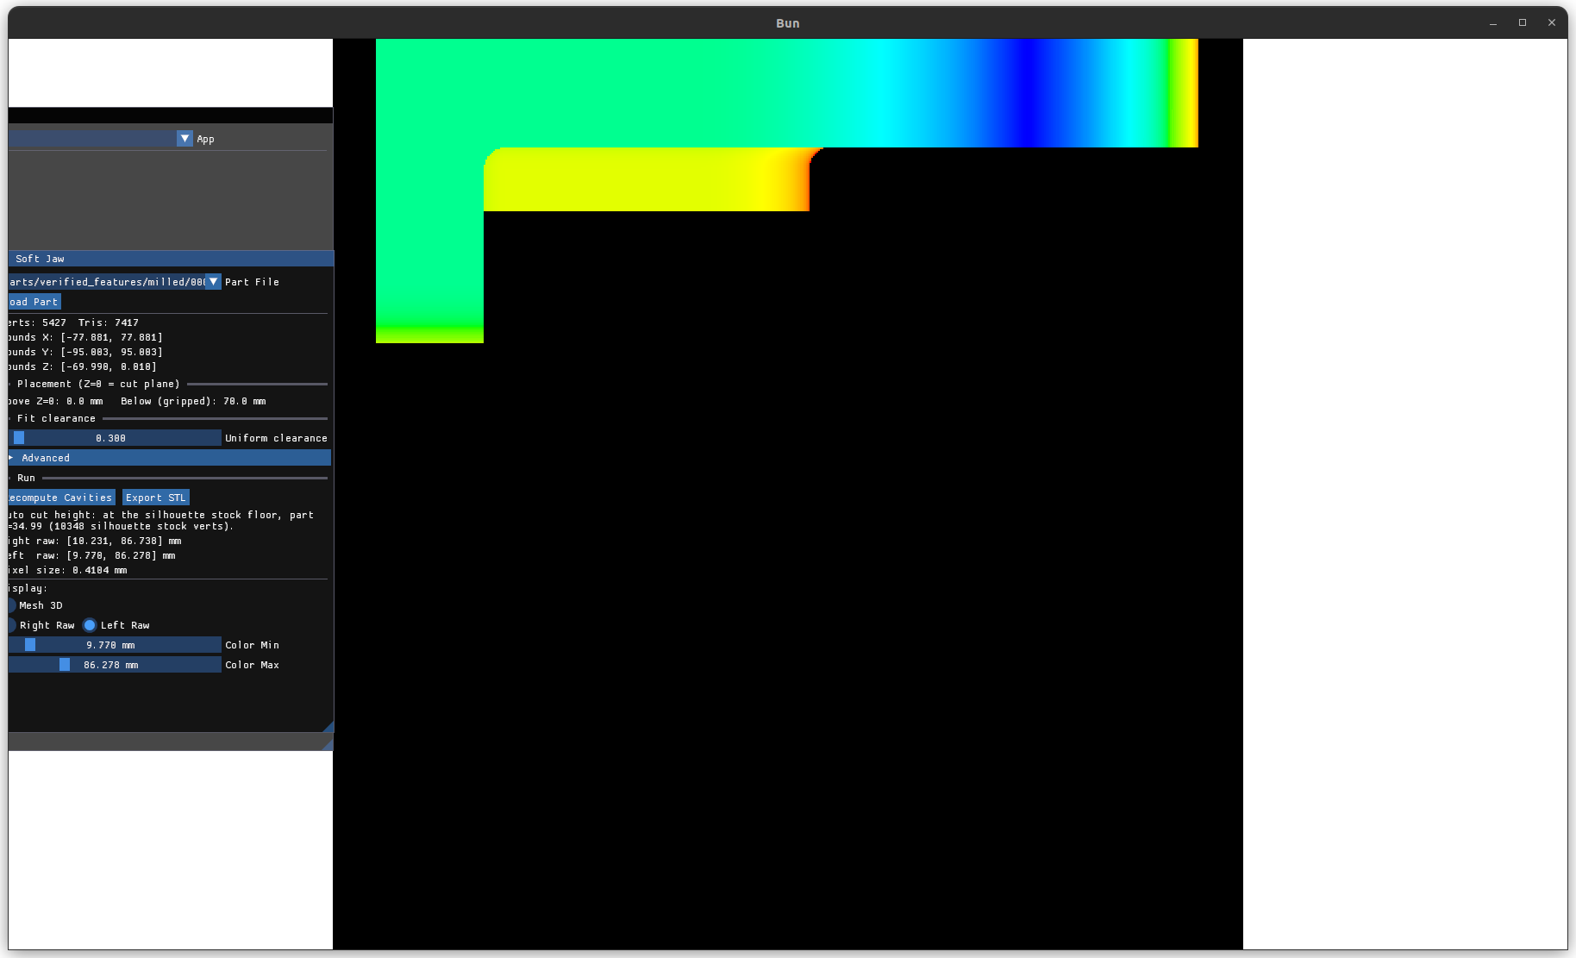Click the Color Min slider
The image size is (1576, 958).
pos(115,645)
